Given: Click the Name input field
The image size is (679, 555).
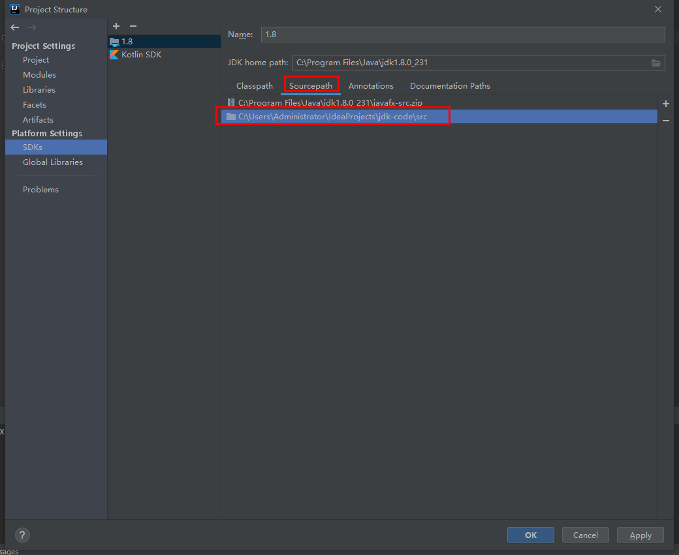Looking at the screenshot, I should coord(462,35).
